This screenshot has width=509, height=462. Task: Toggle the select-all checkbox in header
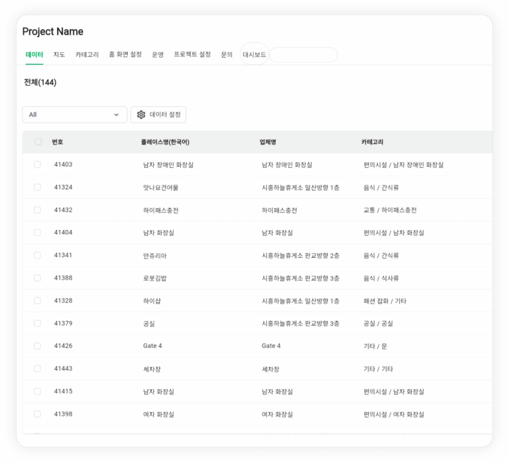(38, 142)
